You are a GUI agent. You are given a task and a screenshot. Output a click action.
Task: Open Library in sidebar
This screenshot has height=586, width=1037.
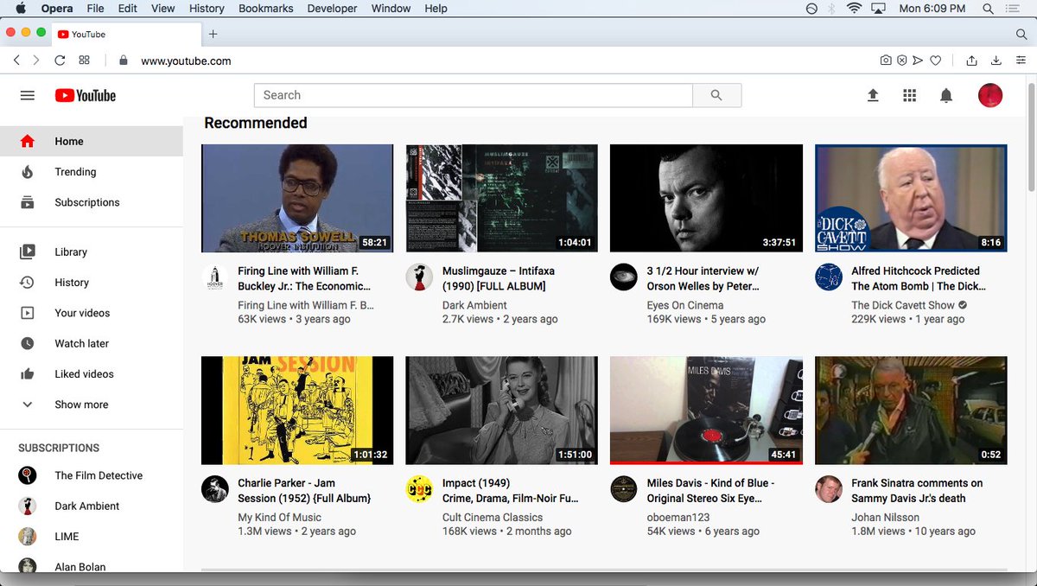(92, 252)
